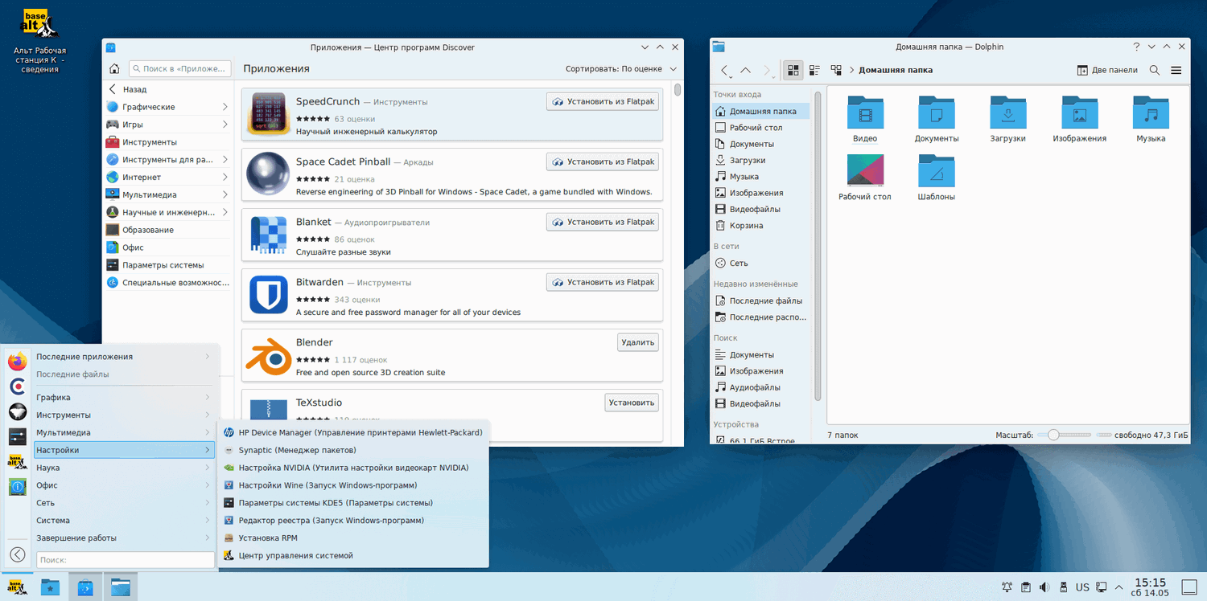Launch Firefox from the launcher favorites

tap(17, 362)
